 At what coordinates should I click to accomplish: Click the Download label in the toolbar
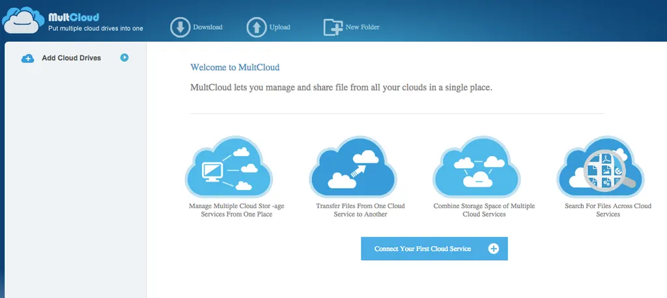pyautogui.click(x=208, y=27)
